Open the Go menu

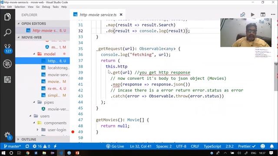(38, 7)
